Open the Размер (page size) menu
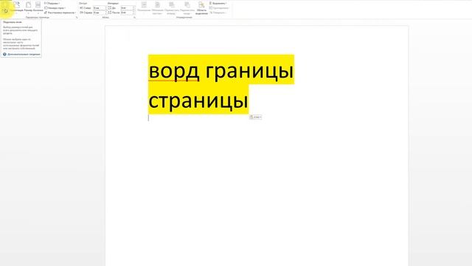The image size is (472, 266). [x=28, y=8]
